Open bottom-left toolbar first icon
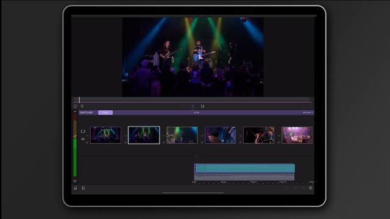Image resolution: width=390 pixels, height=219 pixels. click(75, 188)
